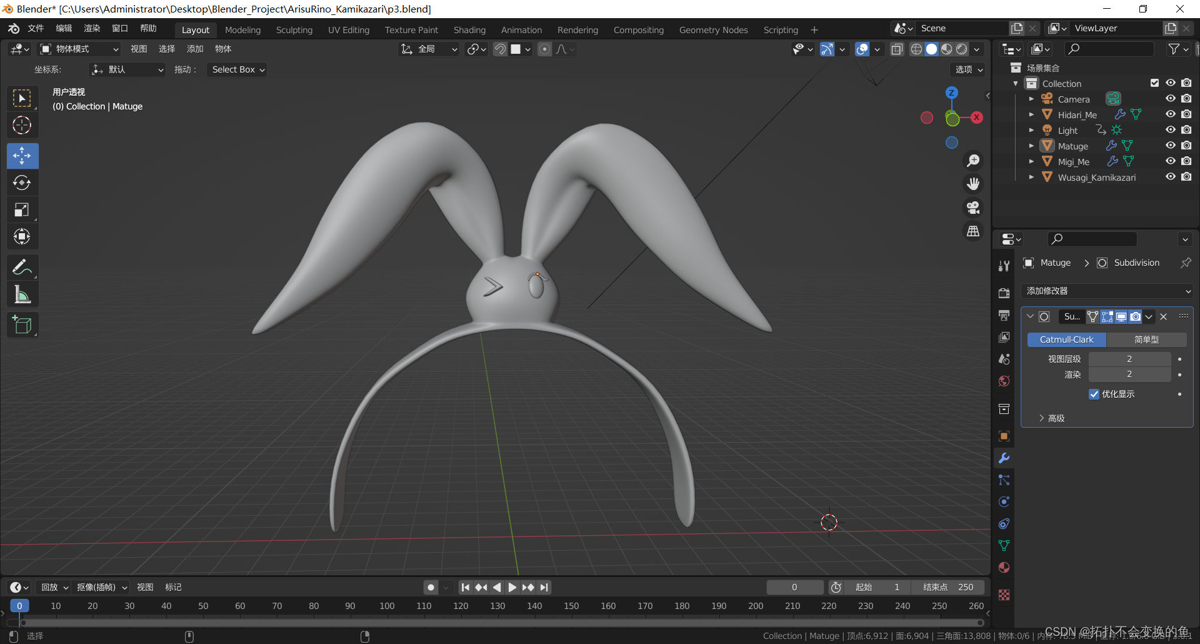
Task: Open the 回放 playback dropdown
Action: point(54,587)
